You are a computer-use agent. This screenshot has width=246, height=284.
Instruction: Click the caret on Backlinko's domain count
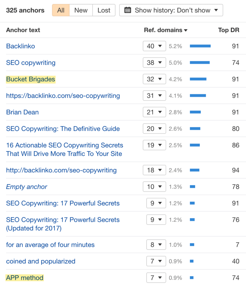coord(160,46)
